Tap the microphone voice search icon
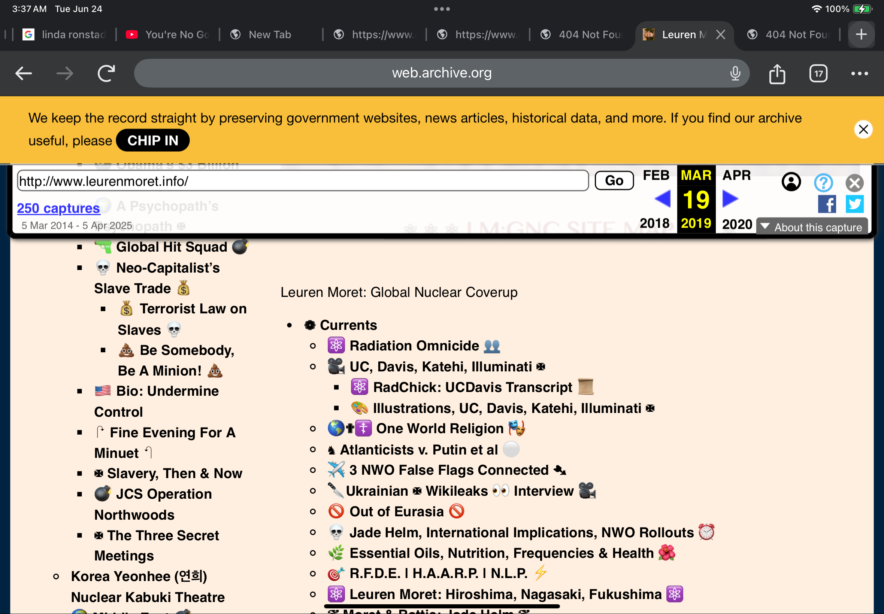 point(735,73)
